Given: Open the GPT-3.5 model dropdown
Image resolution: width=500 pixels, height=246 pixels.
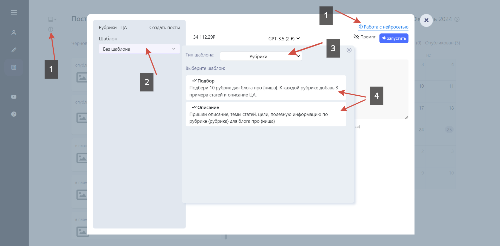Looking at the screenshot, I should [x=284, y=39].
